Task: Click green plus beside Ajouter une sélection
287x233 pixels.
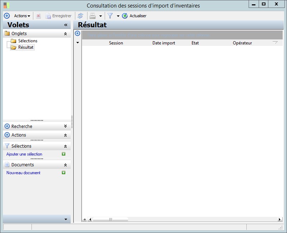Action: coord(63,154)
